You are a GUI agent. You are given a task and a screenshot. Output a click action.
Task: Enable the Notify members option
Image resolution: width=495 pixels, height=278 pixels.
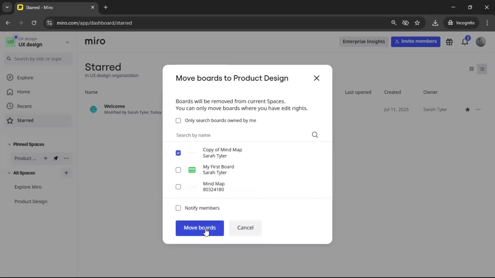[x=178, y=208]
